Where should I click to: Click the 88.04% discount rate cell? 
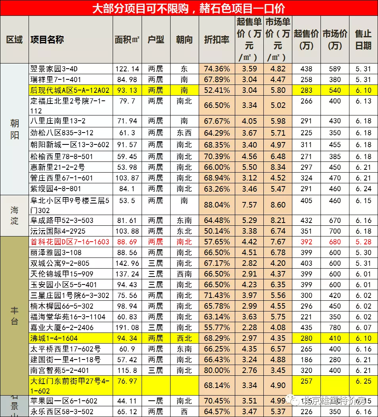217,205
